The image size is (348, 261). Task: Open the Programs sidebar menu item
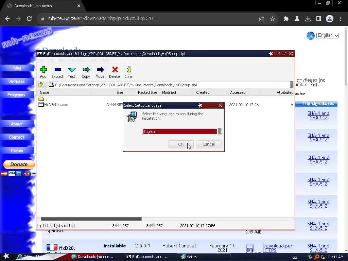click(17, 95)
